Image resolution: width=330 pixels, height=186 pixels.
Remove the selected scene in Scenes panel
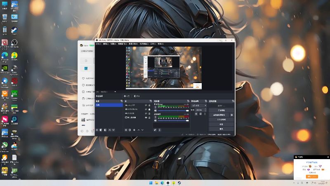[x=101, y=130]
